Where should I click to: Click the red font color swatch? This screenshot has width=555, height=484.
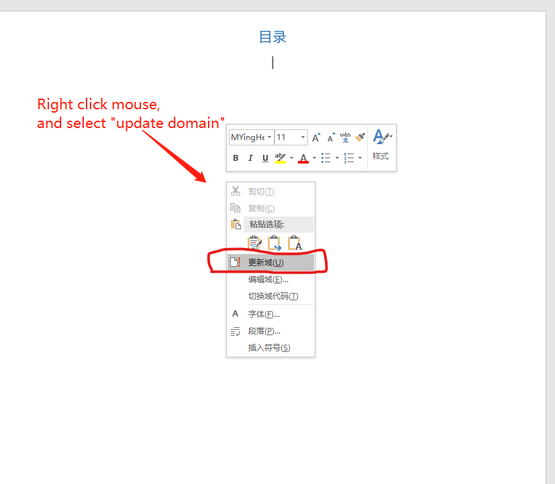pos(302,157)
